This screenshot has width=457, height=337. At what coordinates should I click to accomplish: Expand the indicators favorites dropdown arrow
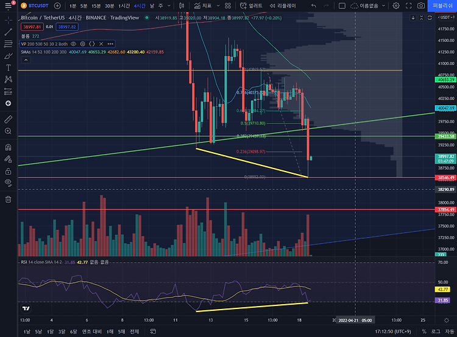pyautogui.click(x=218, y=5)
